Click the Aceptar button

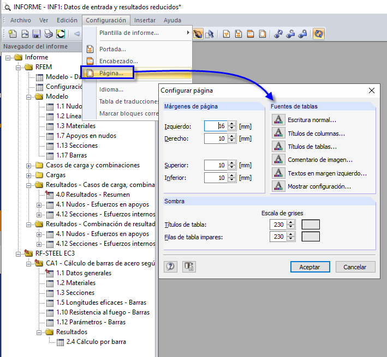pos(310,267)
